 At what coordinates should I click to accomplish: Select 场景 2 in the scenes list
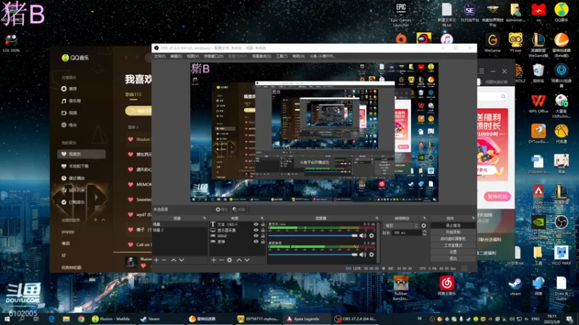[179, 230]
